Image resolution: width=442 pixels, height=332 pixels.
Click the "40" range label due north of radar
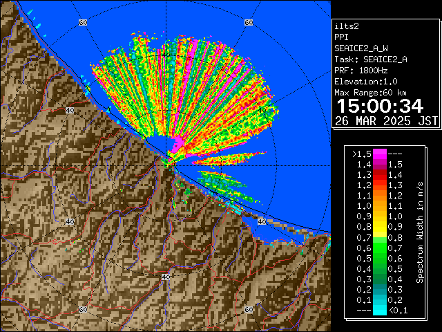coord(166,55)
